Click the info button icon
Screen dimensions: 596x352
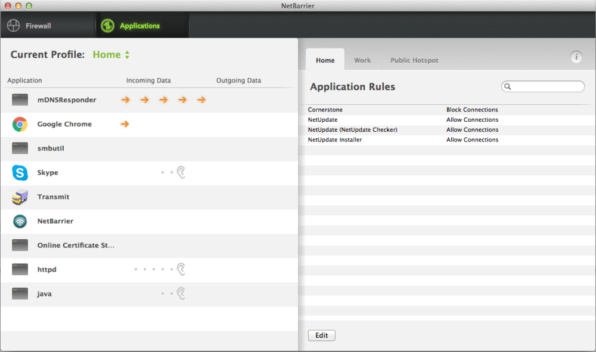576,57
